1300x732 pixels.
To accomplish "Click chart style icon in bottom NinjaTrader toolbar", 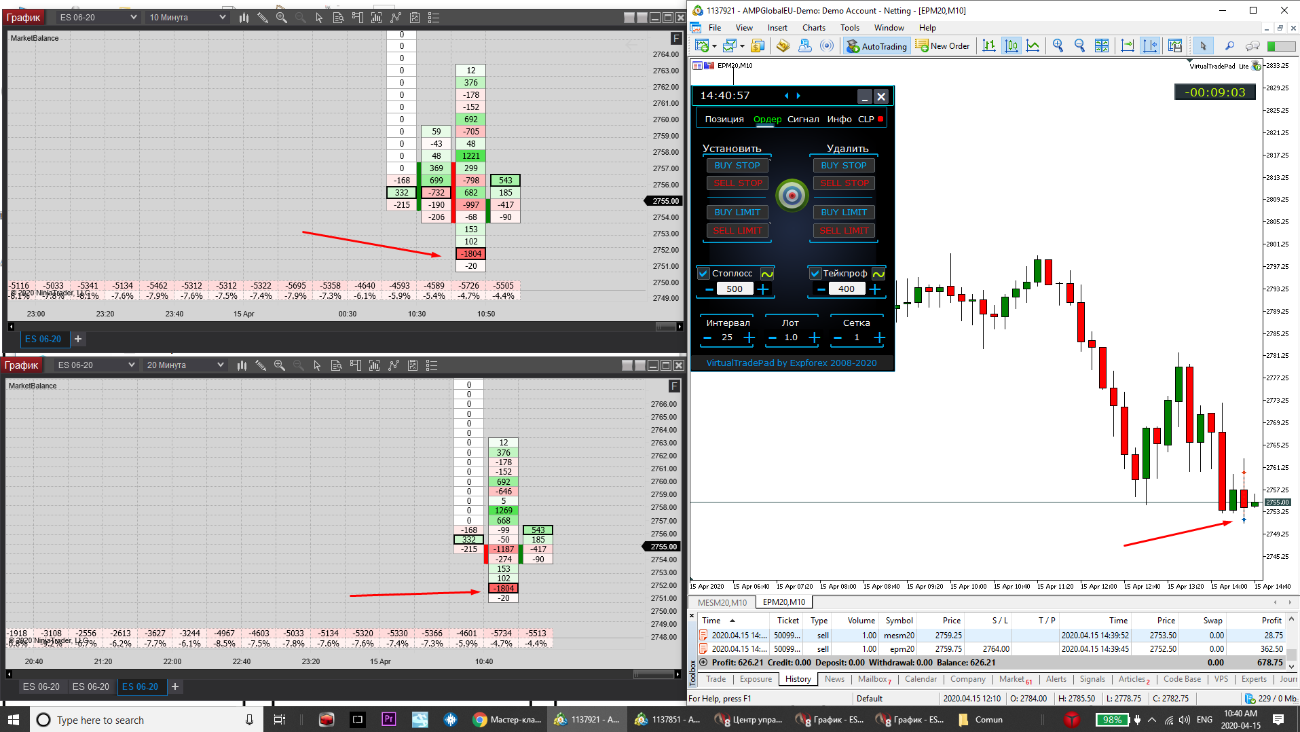I will [242, 365].
